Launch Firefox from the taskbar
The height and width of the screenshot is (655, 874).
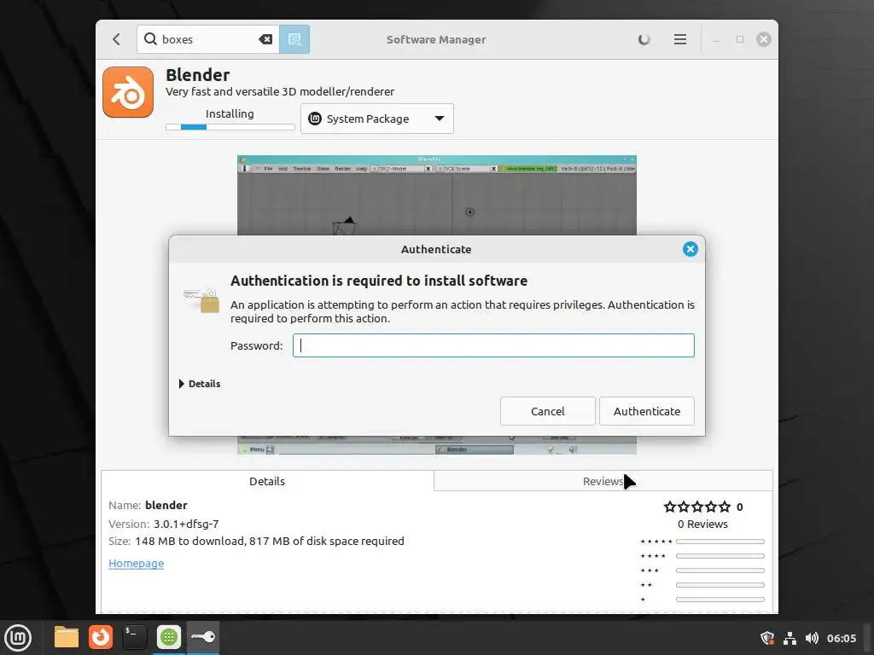coord(101,637)
